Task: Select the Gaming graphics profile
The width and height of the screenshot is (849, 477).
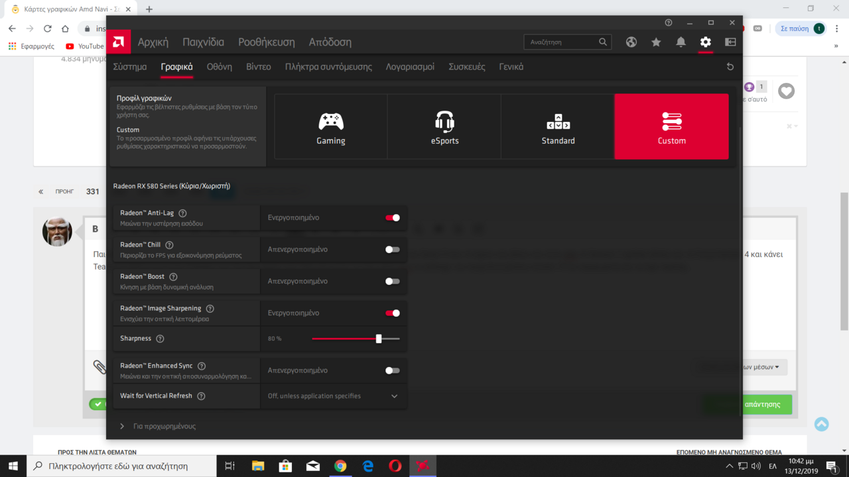Action: click(x=331, y=127)
